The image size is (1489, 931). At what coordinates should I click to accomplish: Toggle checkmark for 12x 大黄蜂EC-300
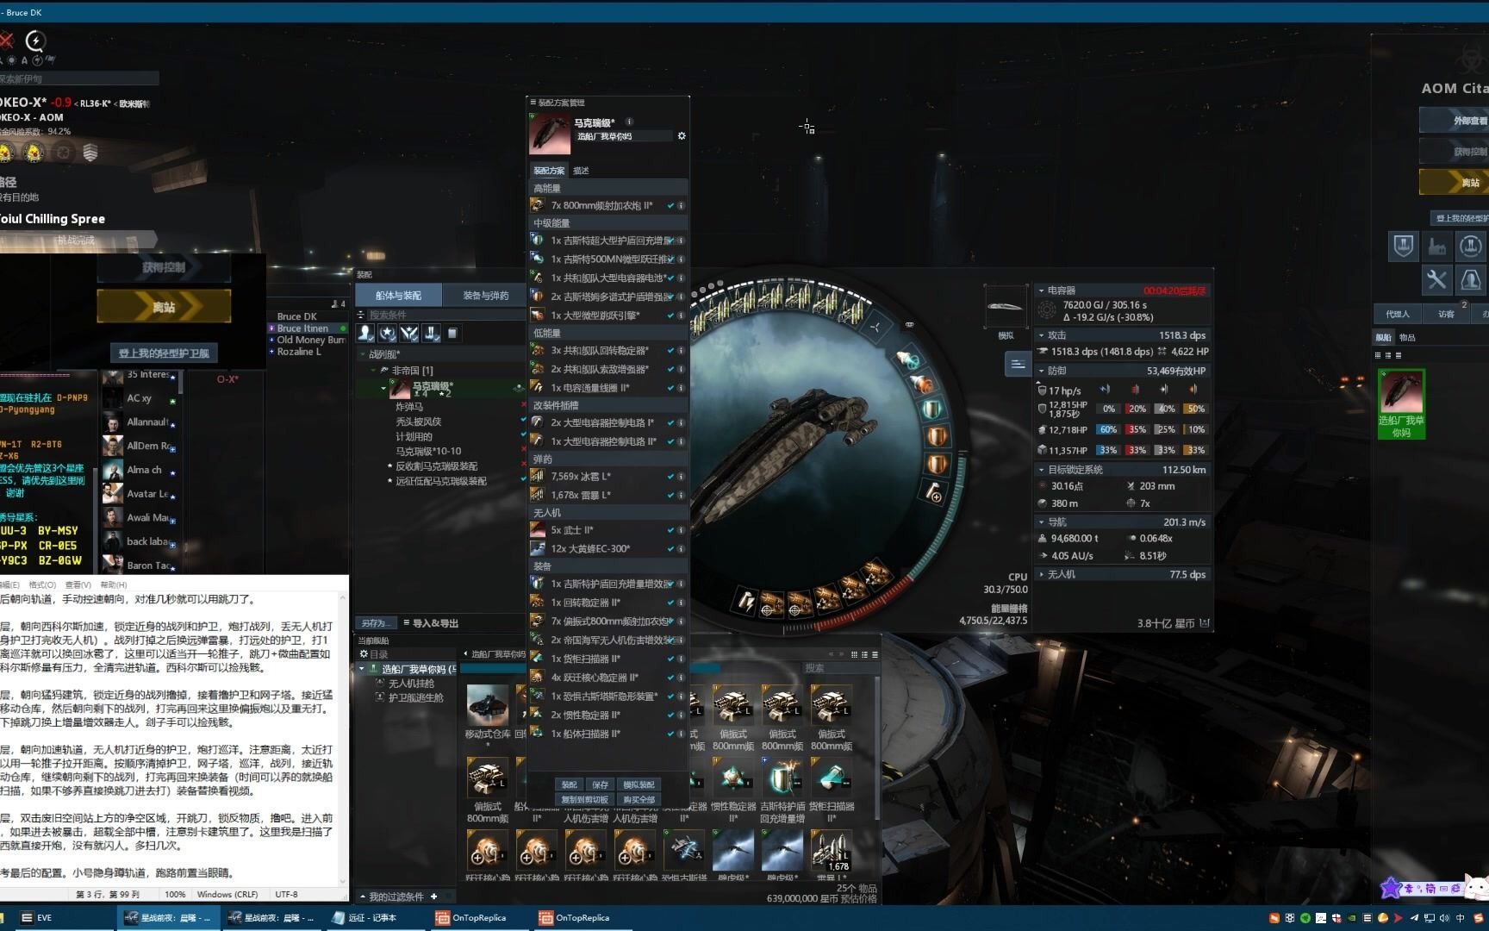pyautogui.click(x=670, y=549)
